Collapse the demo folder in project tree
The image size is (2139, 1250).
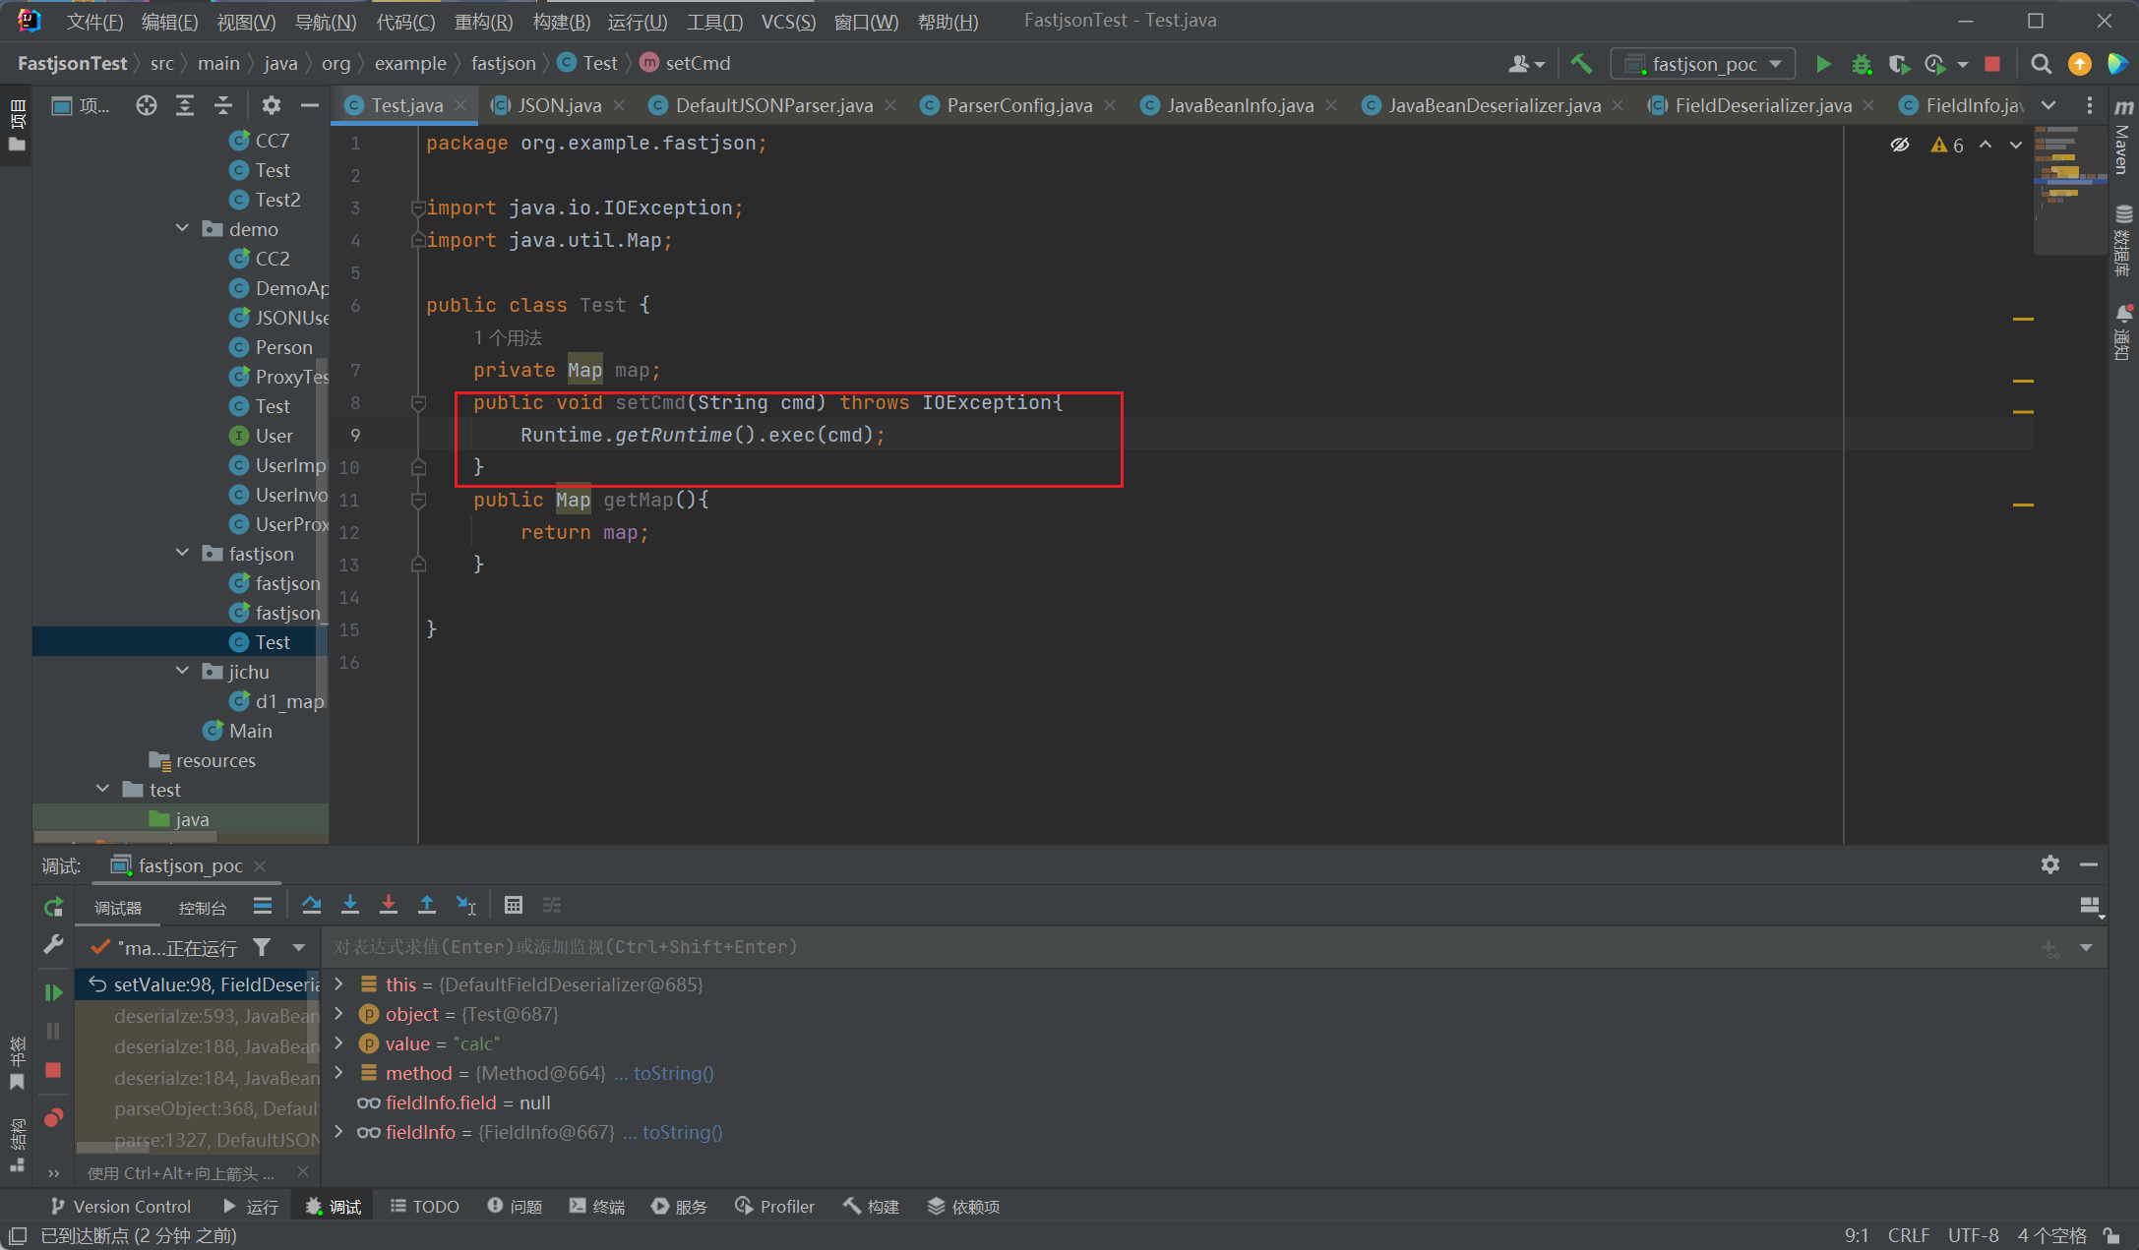coord(183,228)
